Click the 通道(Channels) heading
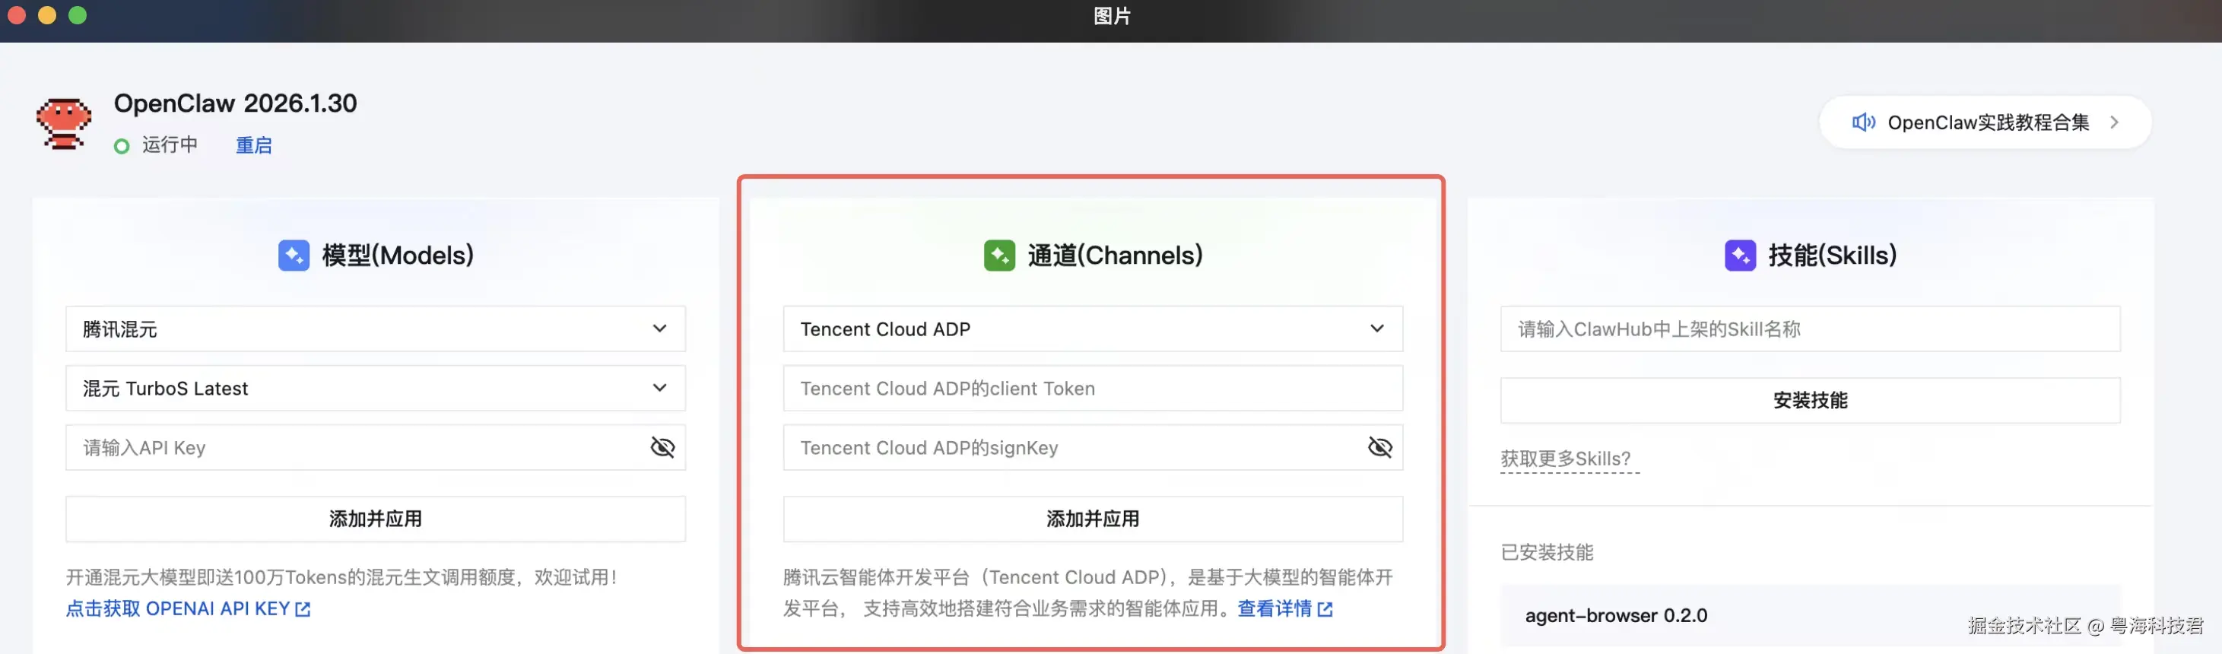The width and height of the screenshot is (2222, 654). tap(1115, 256)
